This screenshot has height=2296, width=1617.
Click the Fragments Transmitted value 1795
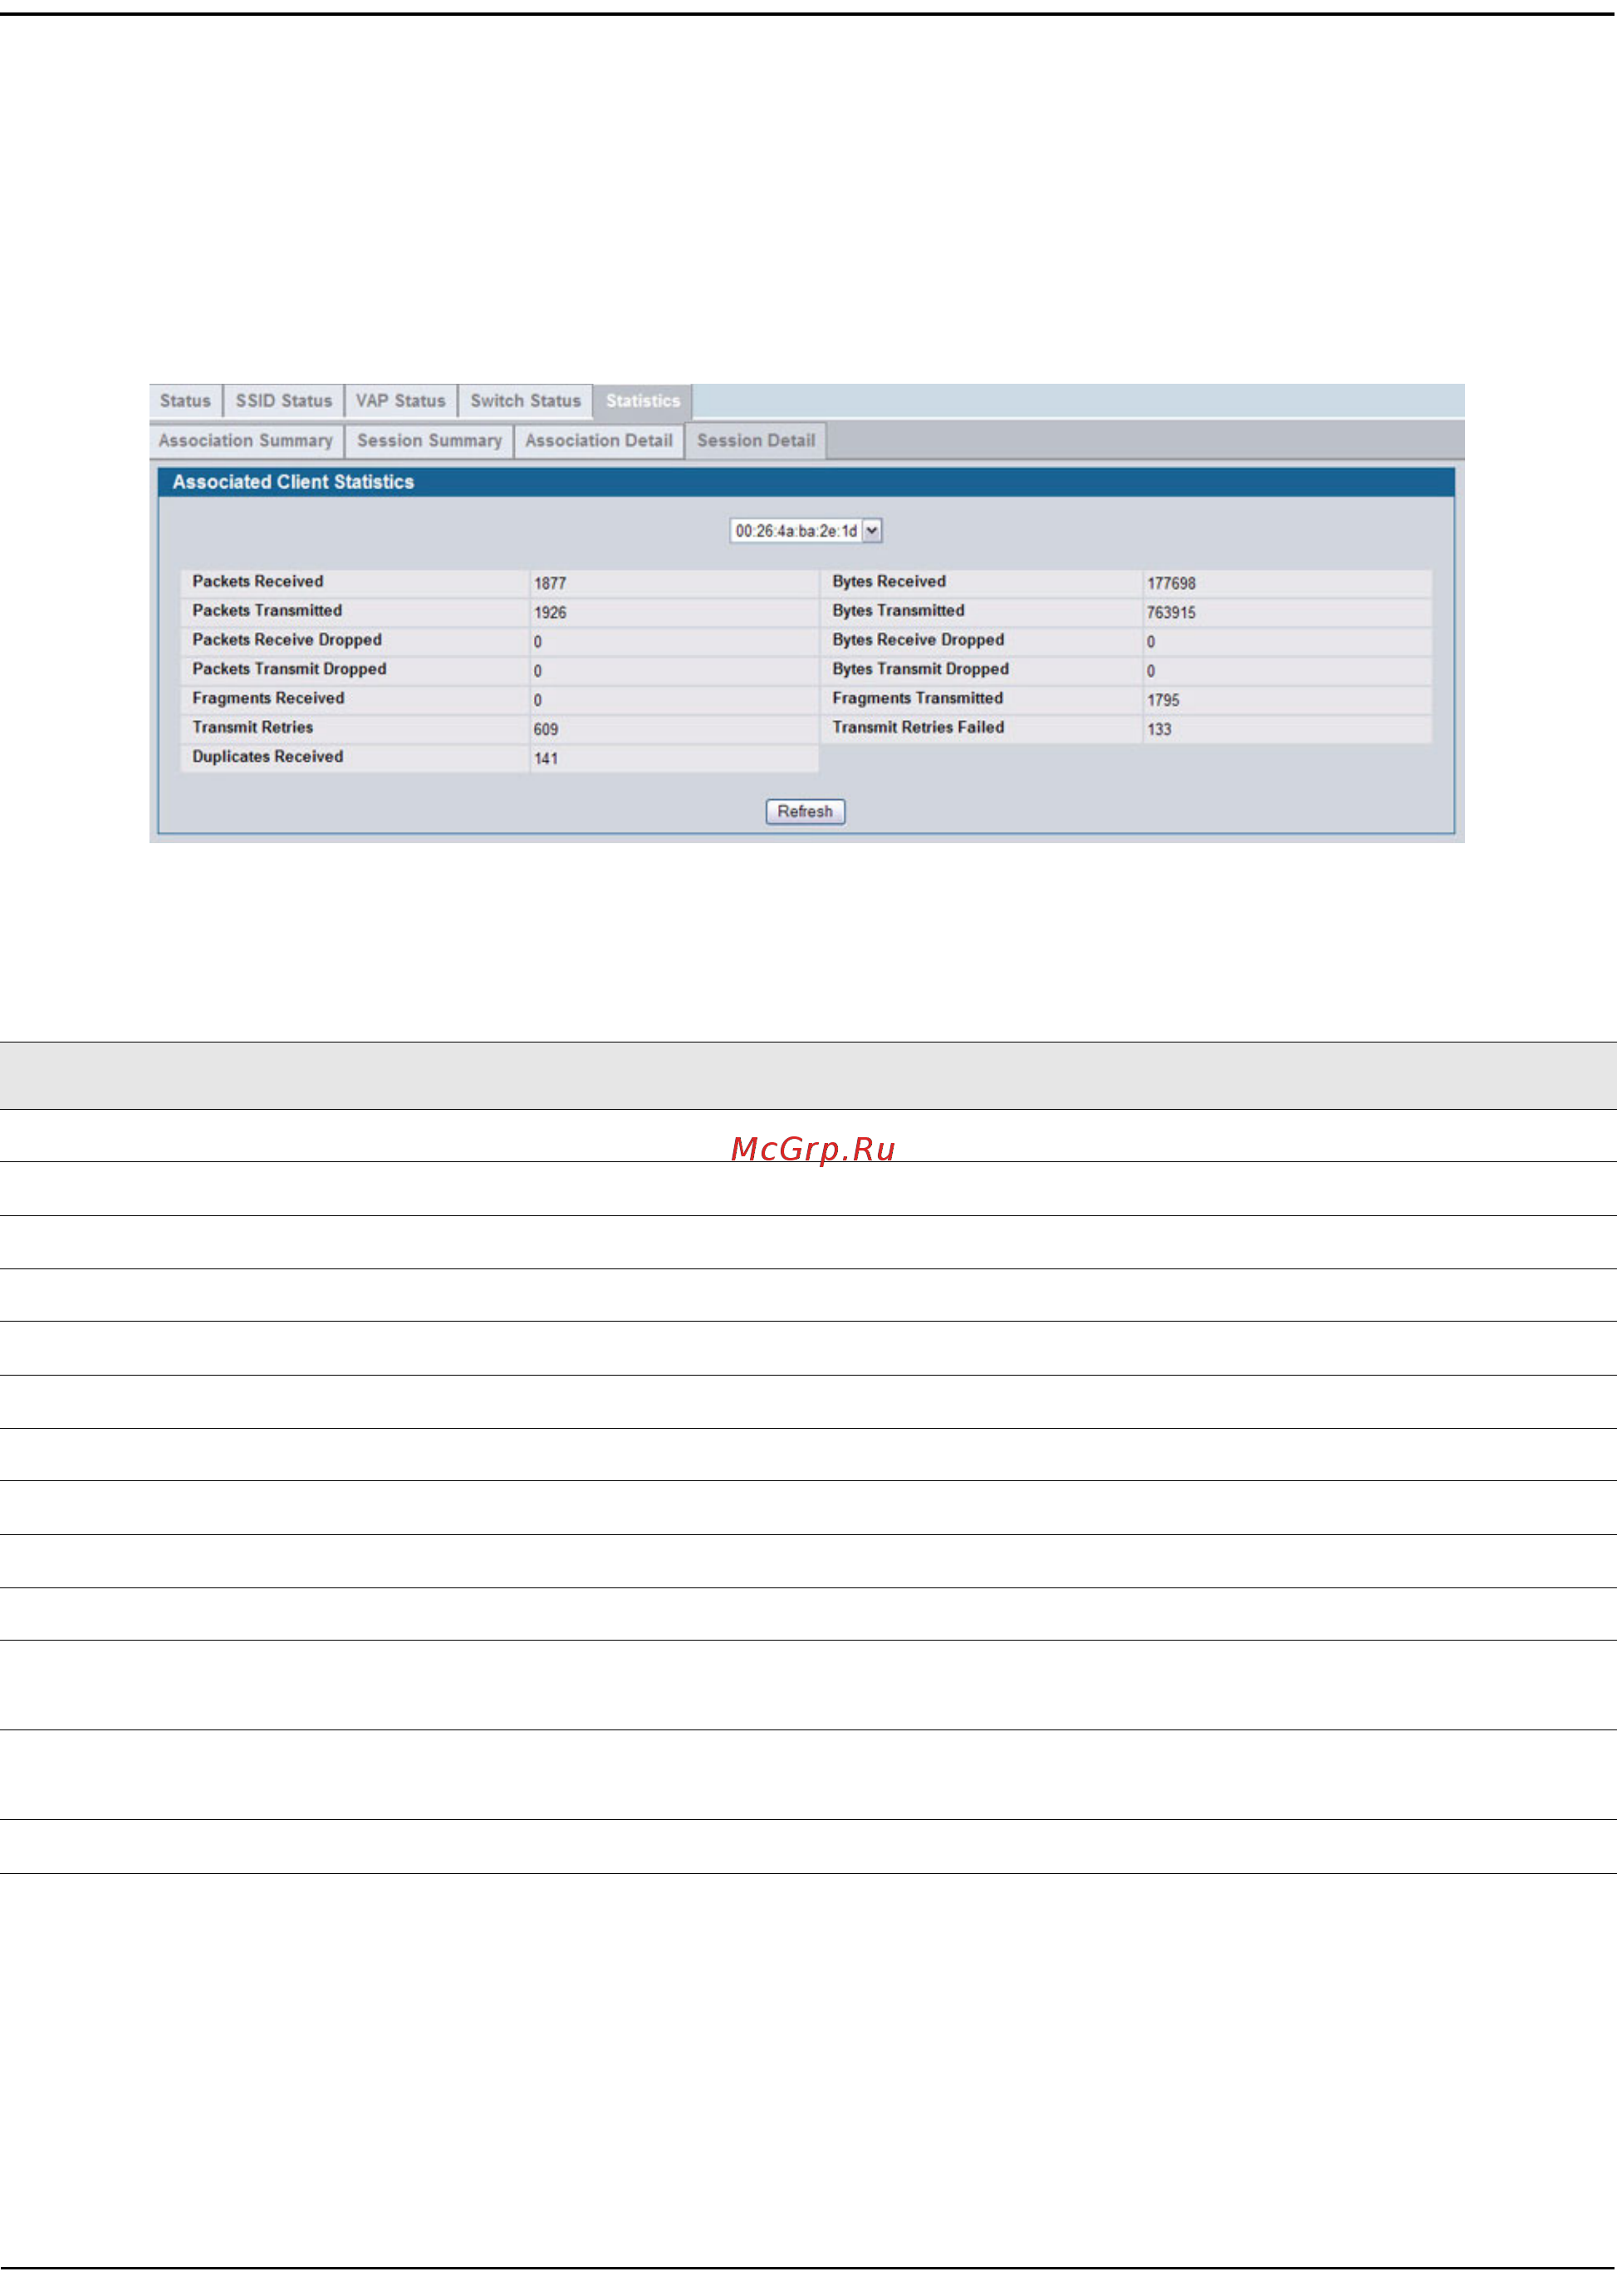1163,700
